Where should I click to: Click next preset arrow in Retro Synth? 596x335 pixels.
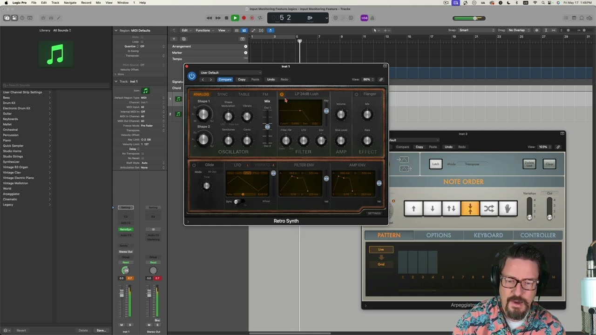click(210, 80)
